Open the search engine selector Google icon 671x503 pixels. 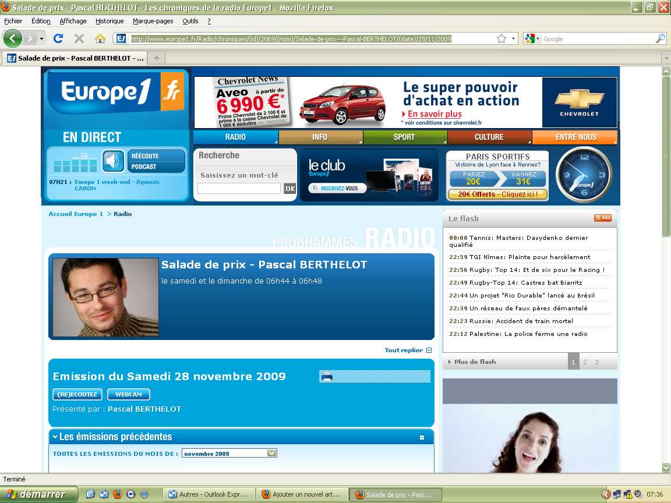(530, 38)
